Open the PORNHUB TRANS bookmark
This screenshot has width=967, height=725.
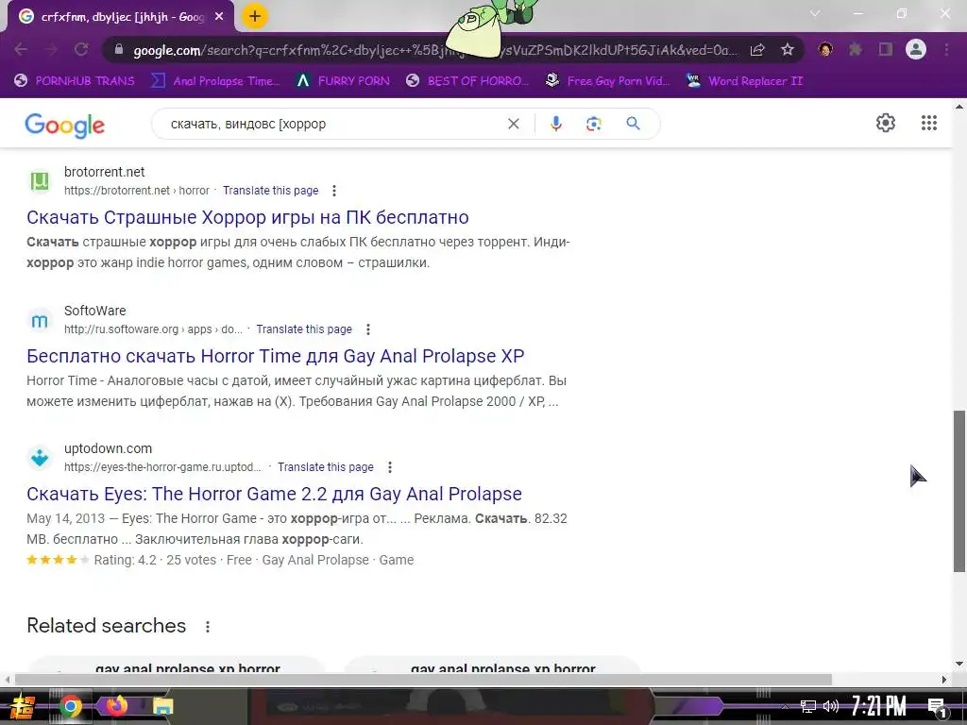tap(75, 81)
